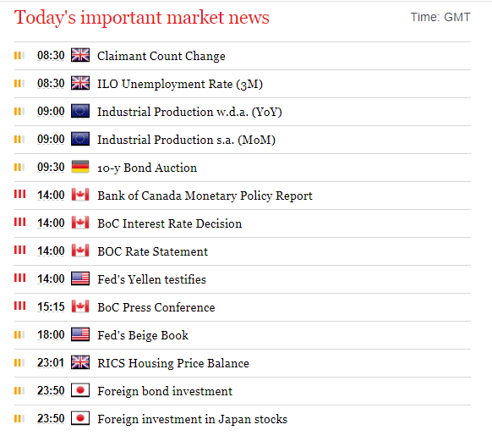Click Canada flag next to BoC Interest Rate Decision
Image resolution: width=492 pixels, height=441 pixels.
(80, 223)
